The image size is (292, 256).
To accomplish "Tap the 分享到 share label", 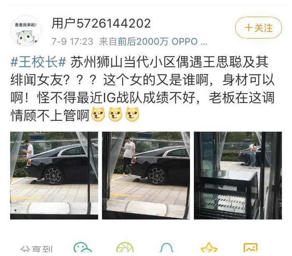I will (x=37, y=249).
